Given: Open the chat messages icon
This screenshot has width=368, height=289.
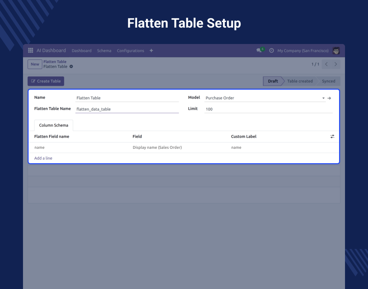Looking at the screenshot, I should click(x=259, y=51).
